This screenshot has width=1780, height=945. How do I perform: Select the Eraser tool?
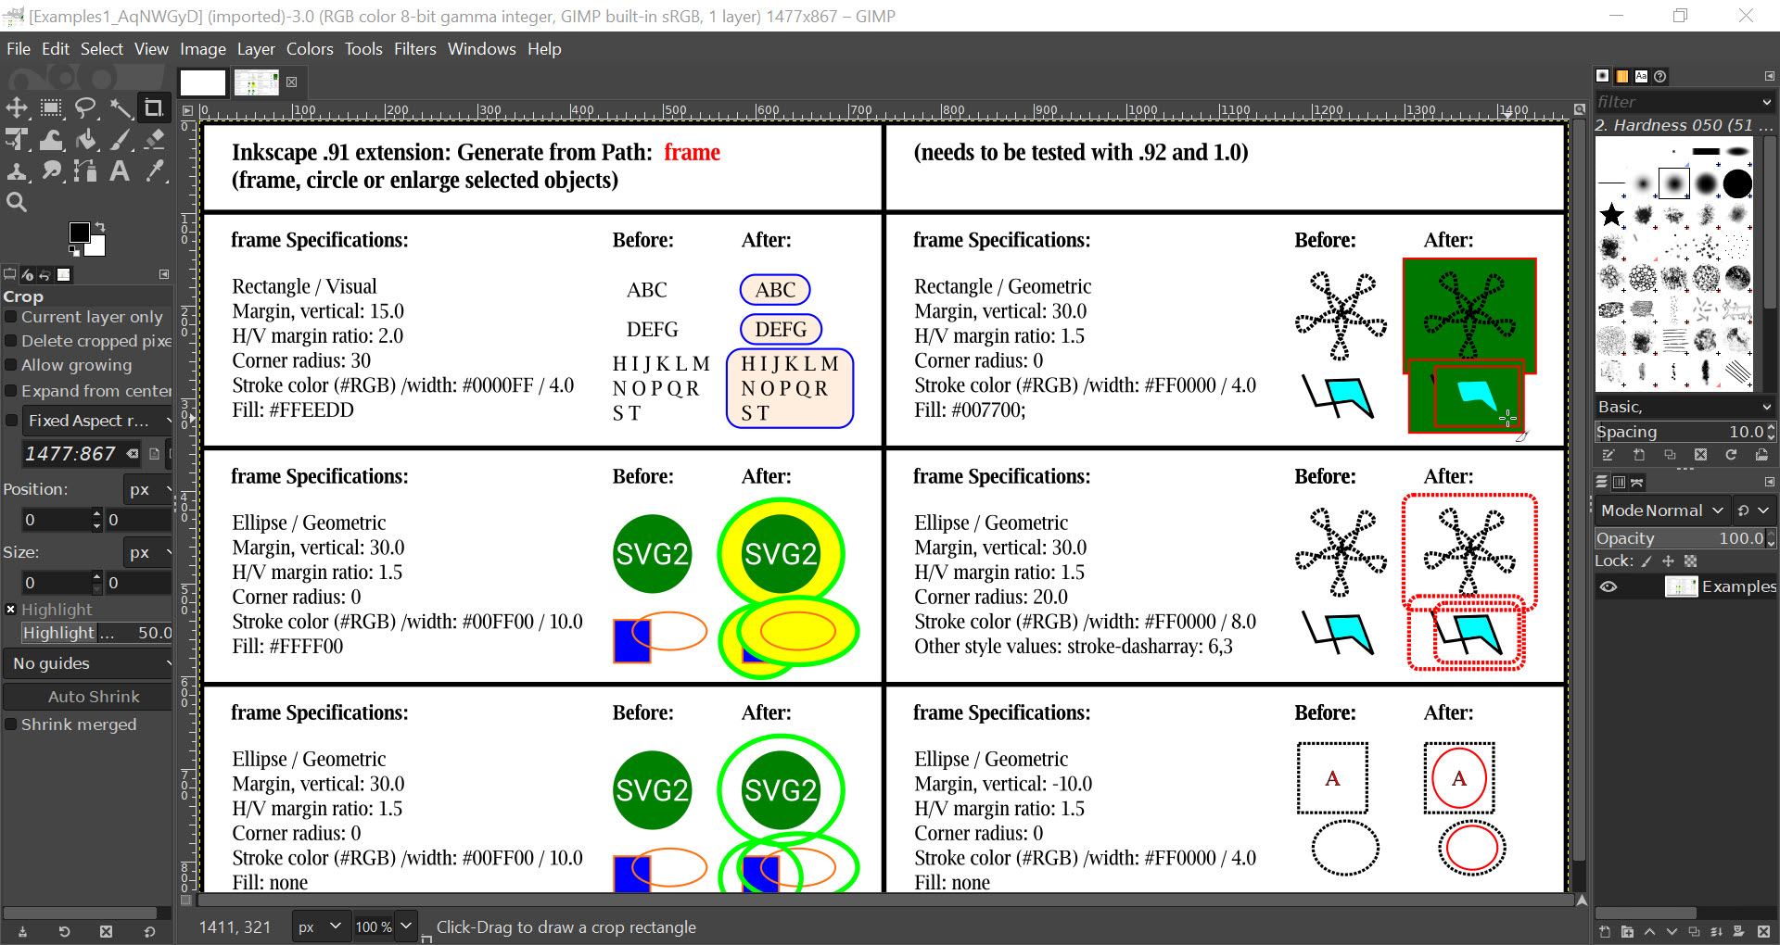pyautogui.click(x=154, y=140)
